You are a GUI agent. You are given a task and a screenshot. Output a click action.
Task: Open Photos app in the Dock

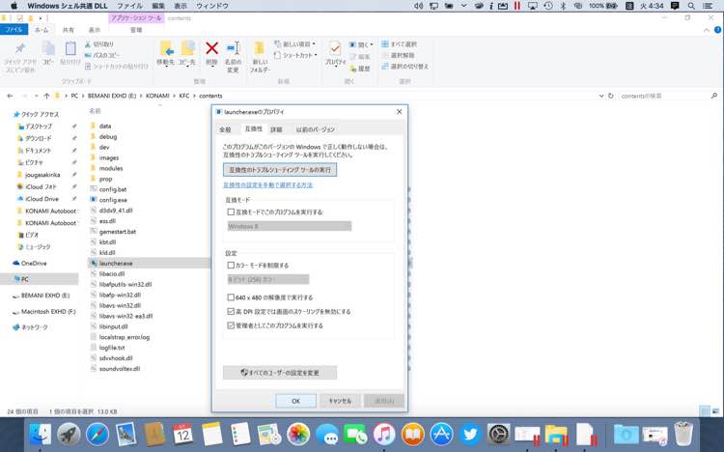click(298, 435)
